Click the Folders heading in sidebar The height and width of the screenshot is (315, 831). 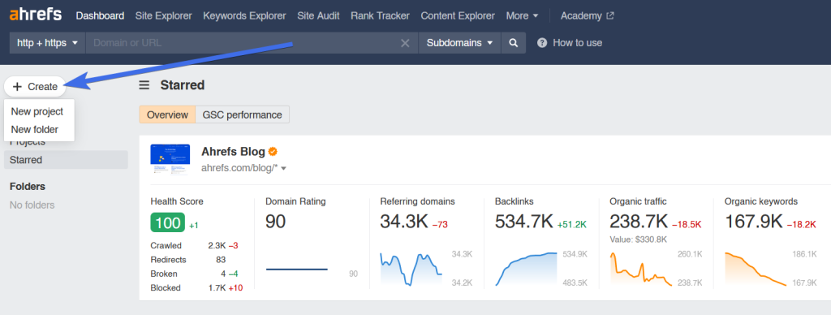(x=28, y=187)
